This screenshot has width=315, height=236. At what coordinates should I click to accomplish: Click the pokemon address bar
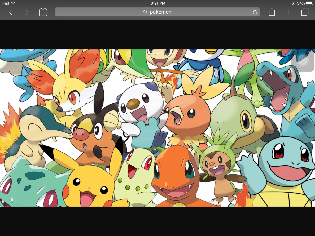(157, 12)
